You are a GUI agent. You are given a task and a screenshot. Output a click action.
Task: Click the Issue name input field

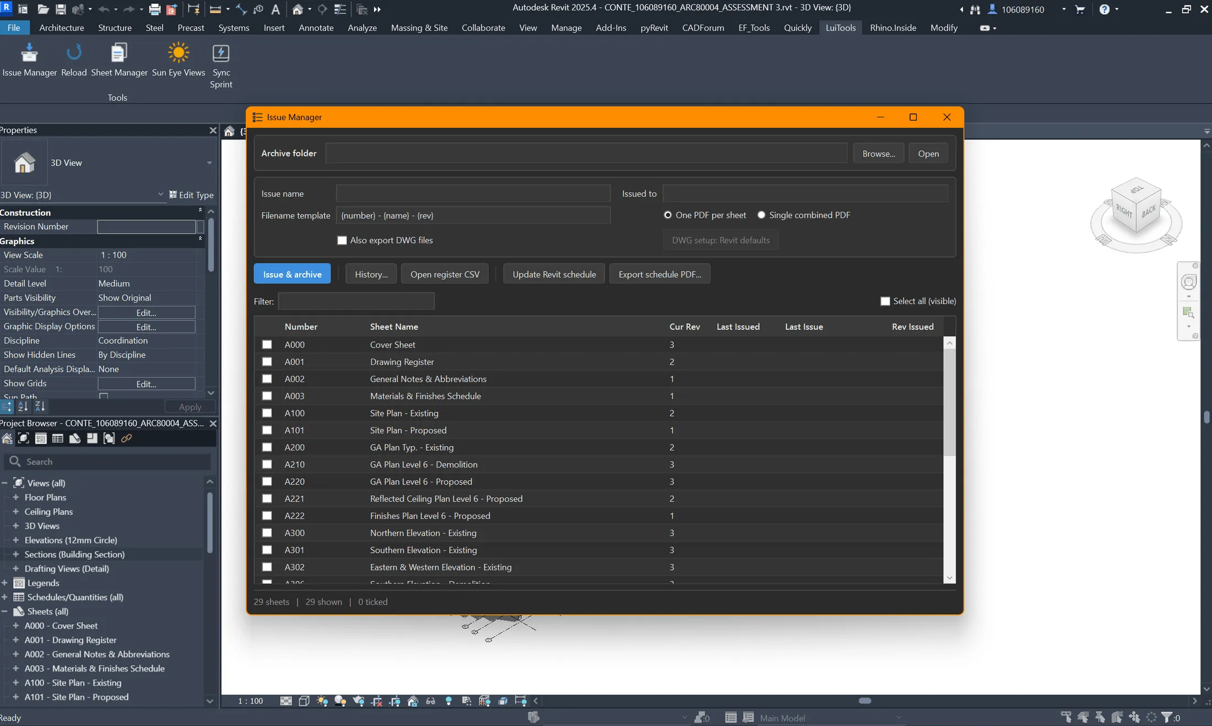click(x=473, y=193)
